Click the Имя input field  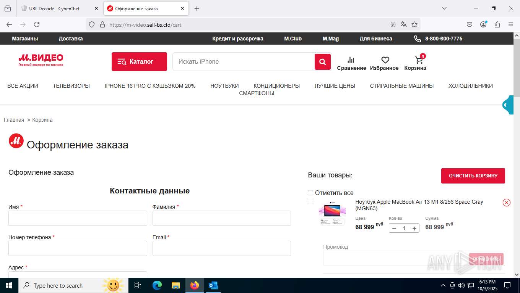(78, 218)
